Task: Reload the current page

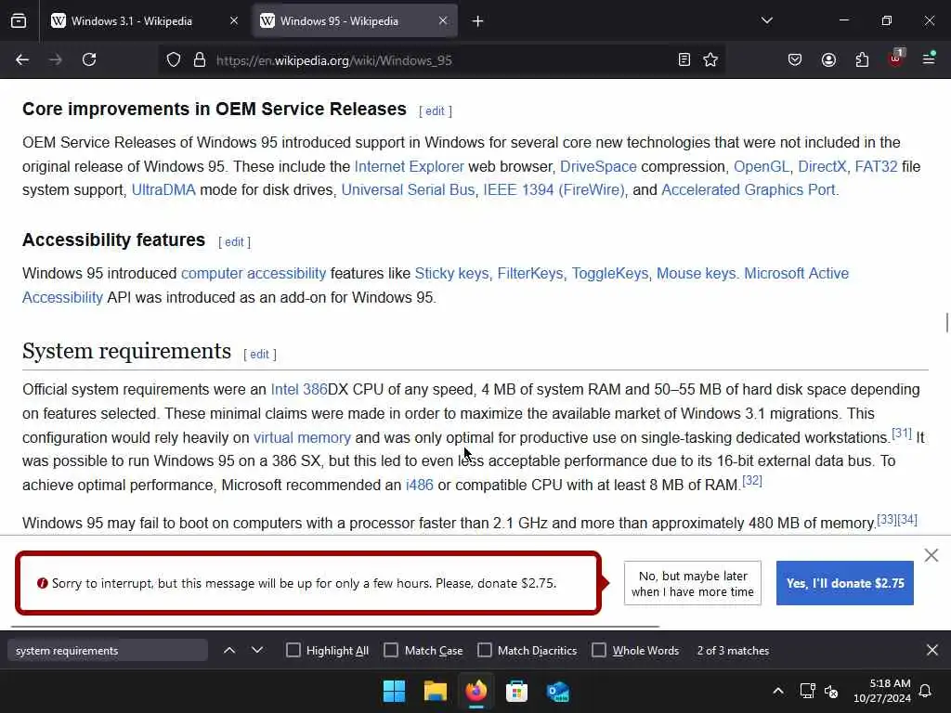Action: click(89, 60)
